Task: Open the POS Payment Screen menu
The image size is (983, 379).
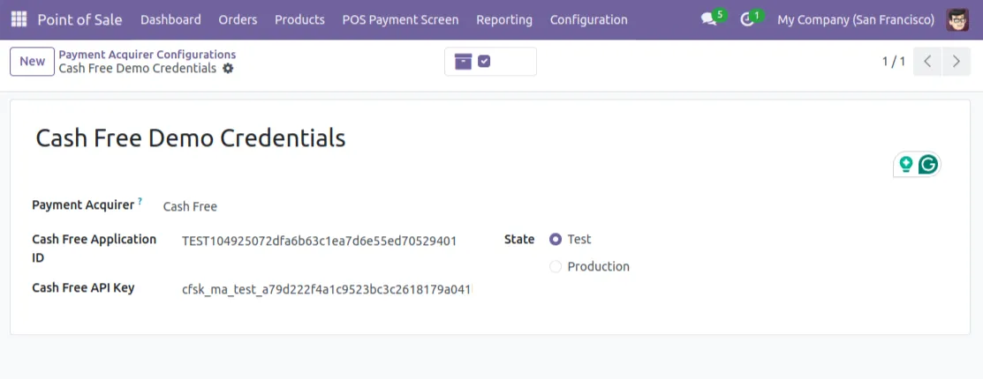Action: coord(400,19)
